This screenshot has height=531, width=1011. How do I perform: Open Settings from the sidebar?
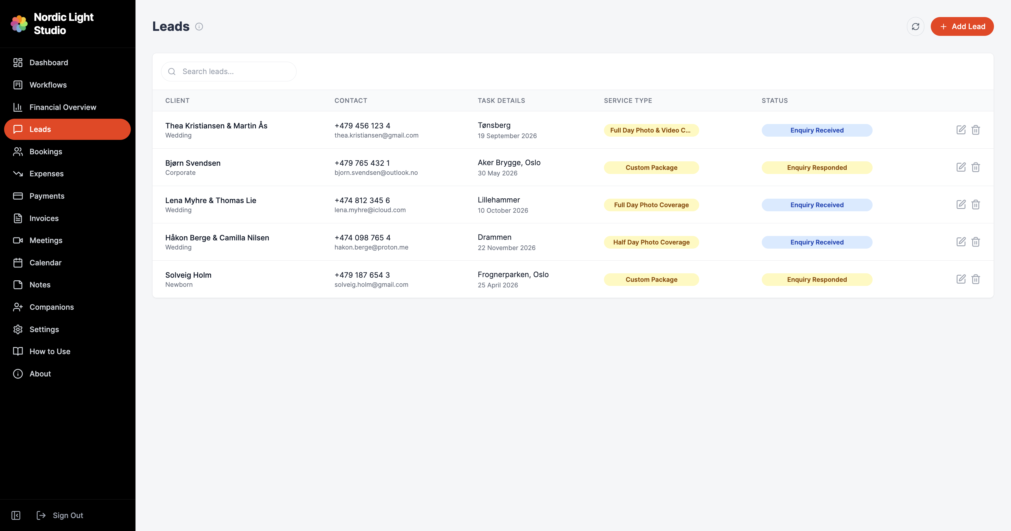[44, 329]
